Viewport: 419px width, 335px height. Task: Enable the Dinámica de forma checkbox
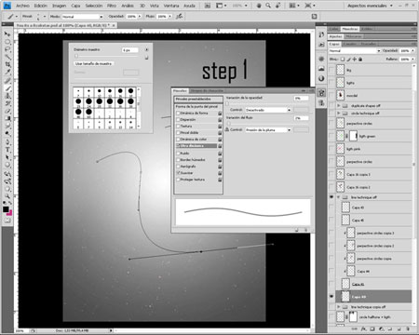pos(178,114)
